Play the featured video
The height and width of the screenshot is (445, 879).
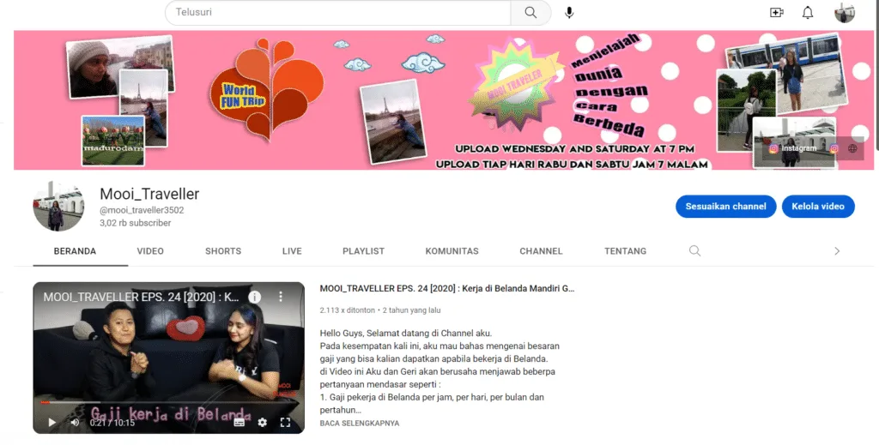52,422
